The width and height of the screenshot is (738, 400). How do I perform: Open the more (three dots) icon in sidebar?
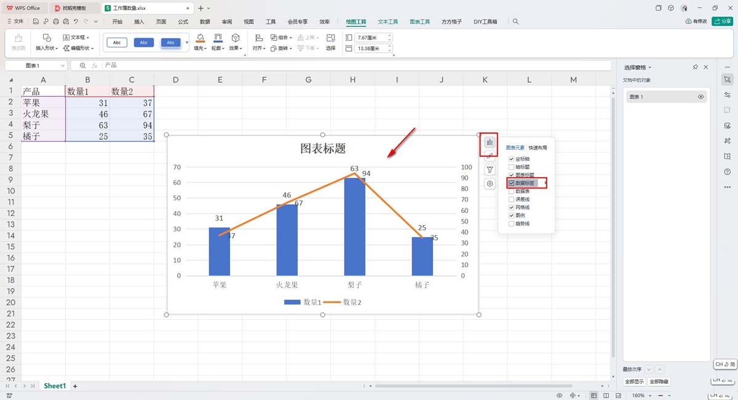tap(728, 187)
